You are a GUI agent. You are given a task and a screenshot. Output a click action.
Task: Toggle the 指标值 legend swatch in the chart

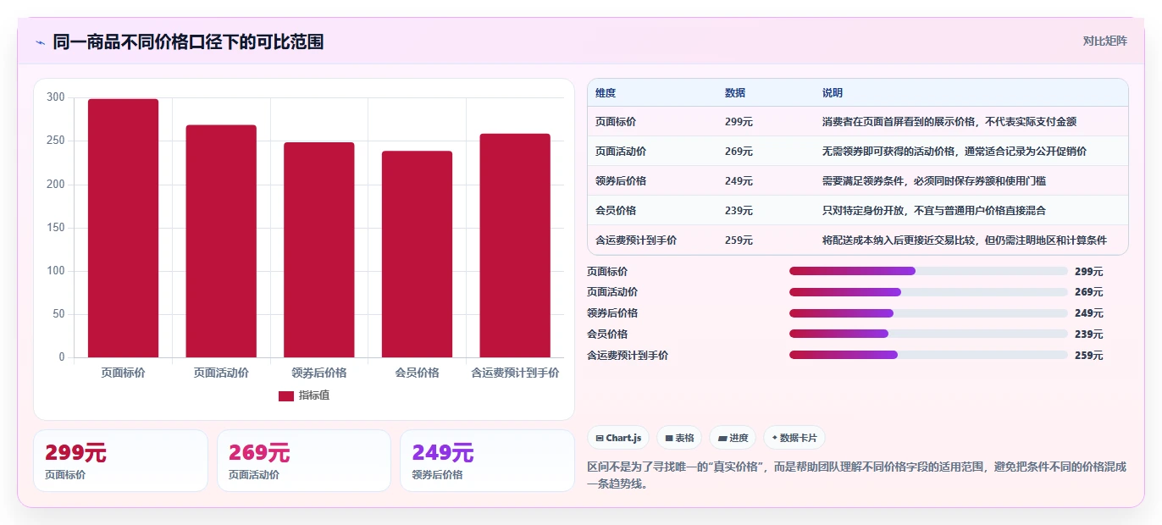[286, 395]
